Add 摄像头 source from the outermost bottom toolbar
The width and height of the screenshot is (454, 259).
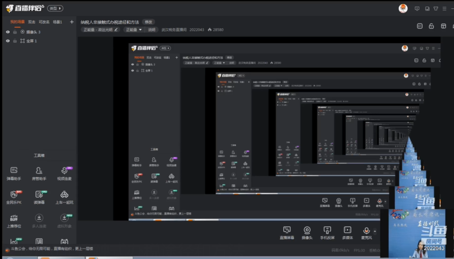pyautogui.click(x=307, y=233)
